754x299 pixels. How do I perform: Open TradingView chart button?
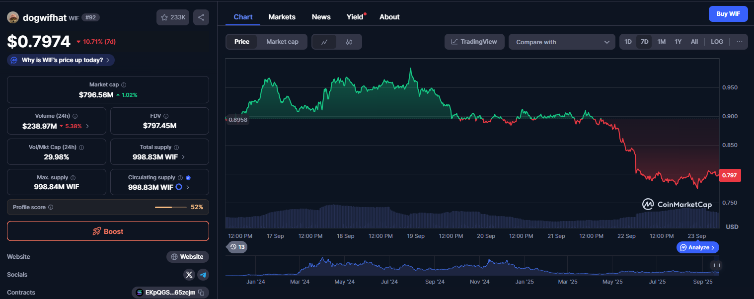click(x=474, y=42)
